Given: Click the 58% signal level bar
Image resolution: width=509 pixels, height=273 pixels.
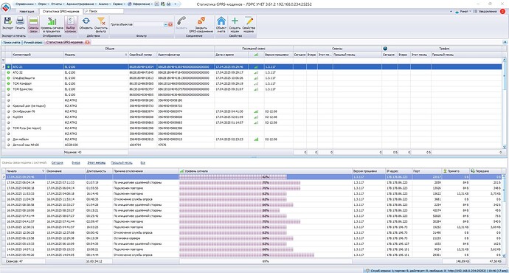Looking at the screenshot, I should [x=229, y=210].
